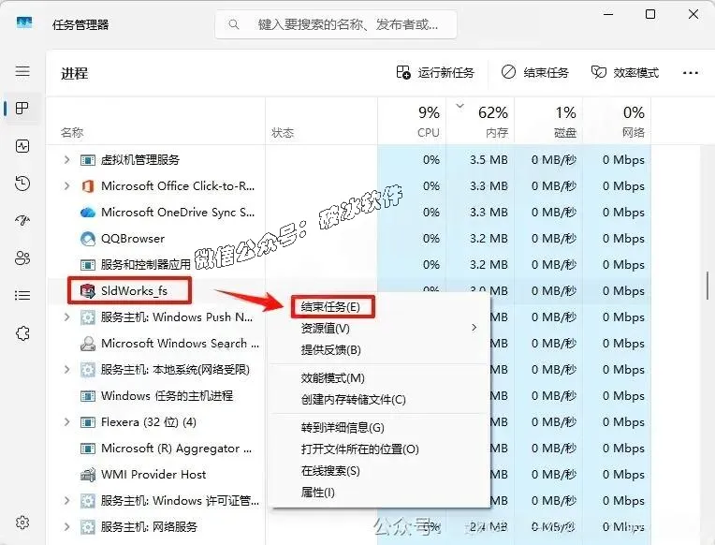Click the Windows 任务的主机进程 icon
Image resolution: width=715 pixels, height=545 pixels.
pos(88,396)
